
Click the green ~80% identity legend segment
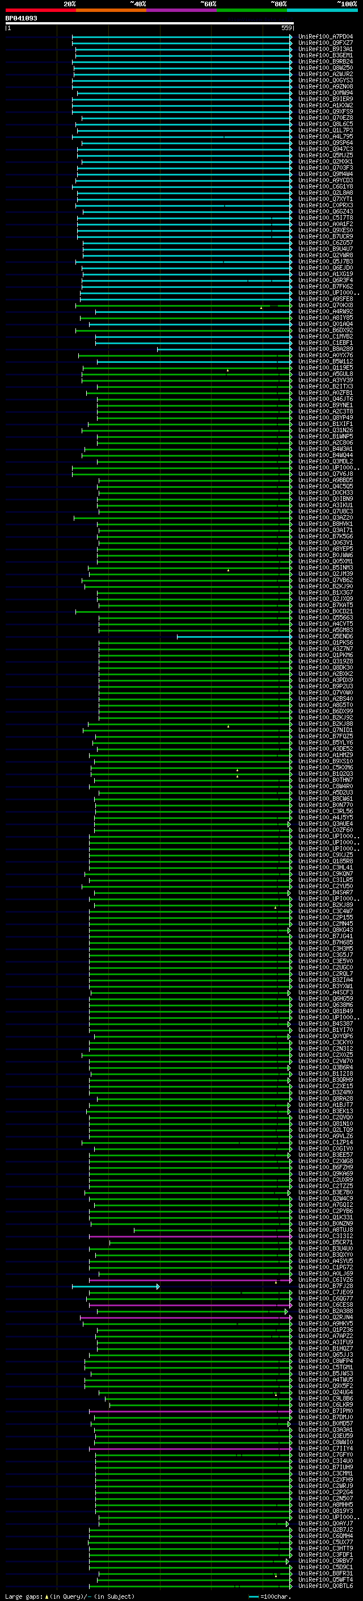tap(252, 10)
